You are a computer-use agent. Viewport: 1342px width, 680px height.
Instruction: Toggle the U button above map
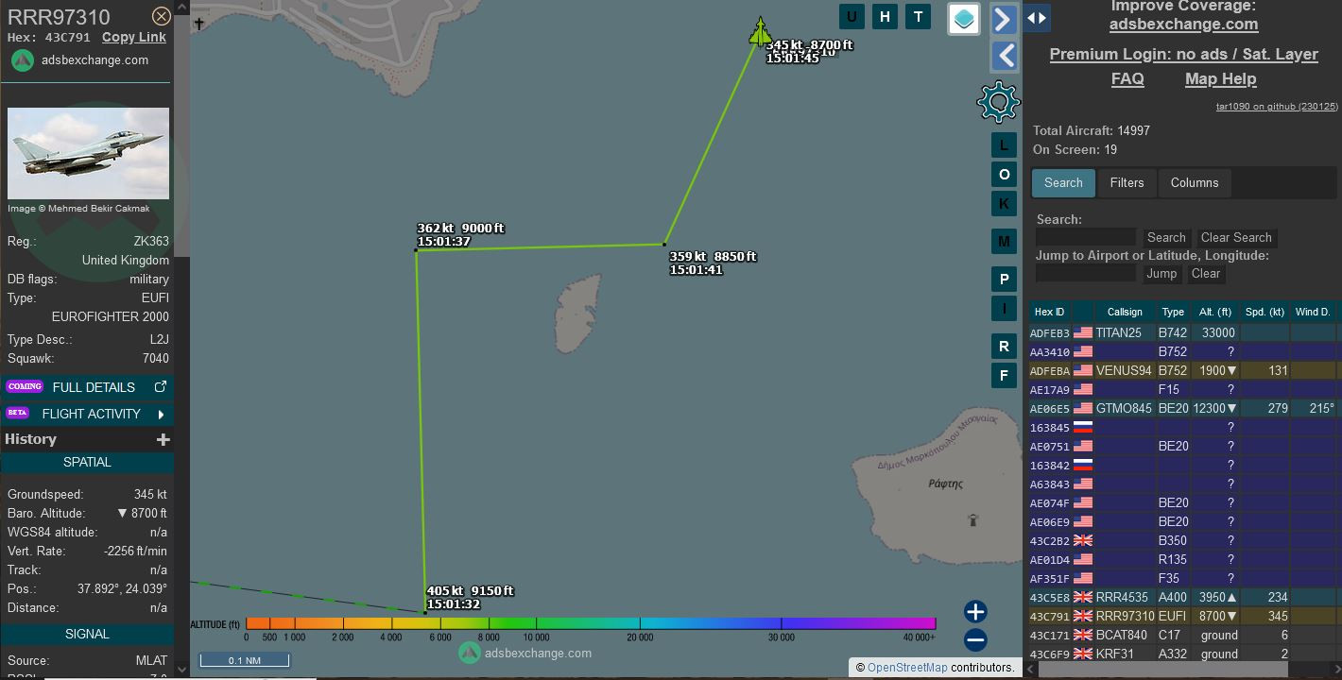852,16
